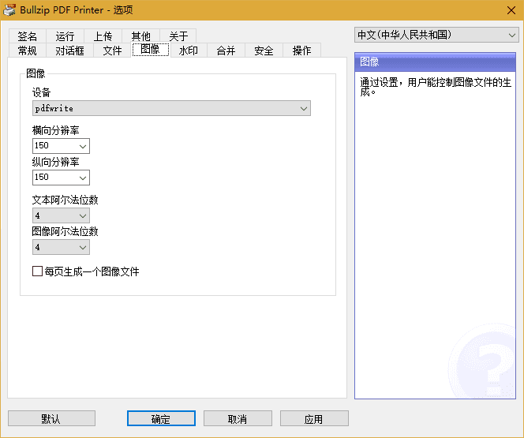Click the 取消 button
This screenshot has width=524, height=438.
click(238, 418)
